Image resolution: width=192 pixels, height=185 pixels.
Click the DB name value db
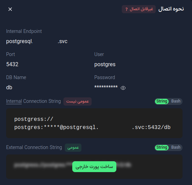(9, 88)
